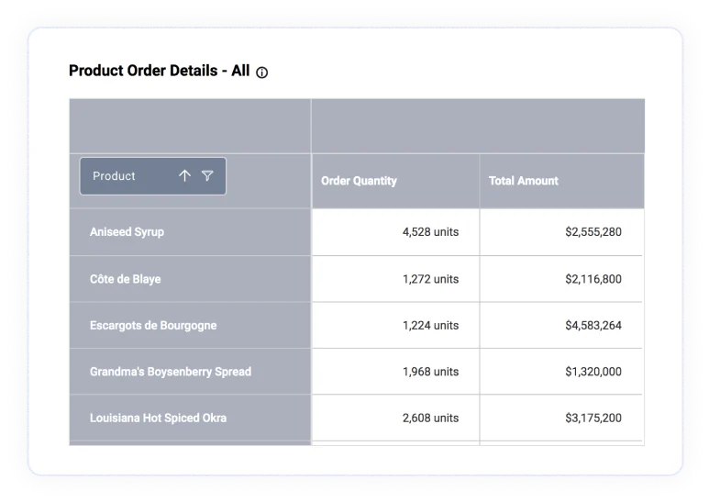Click the $4,583,264 amount cell

click(561, 326)
